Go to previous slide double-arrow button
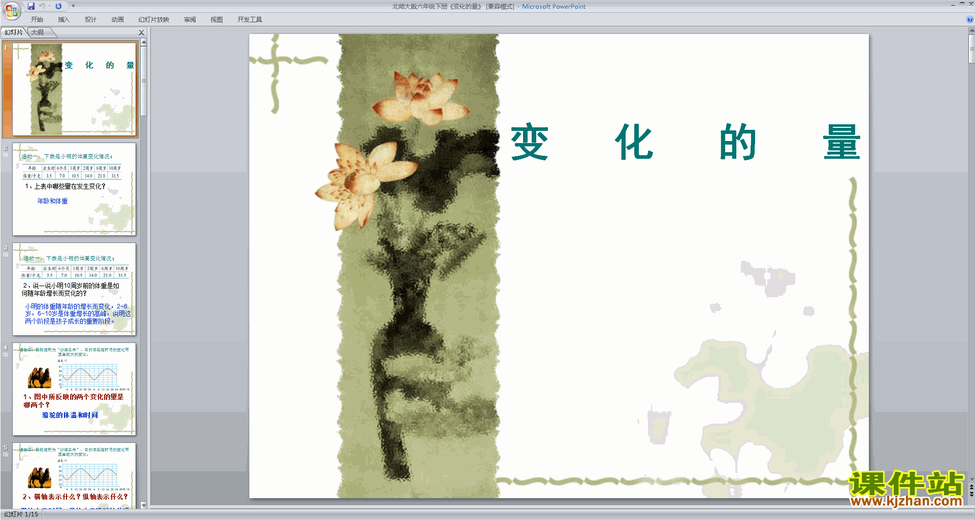975x520 pixels. tap(971, 487)
